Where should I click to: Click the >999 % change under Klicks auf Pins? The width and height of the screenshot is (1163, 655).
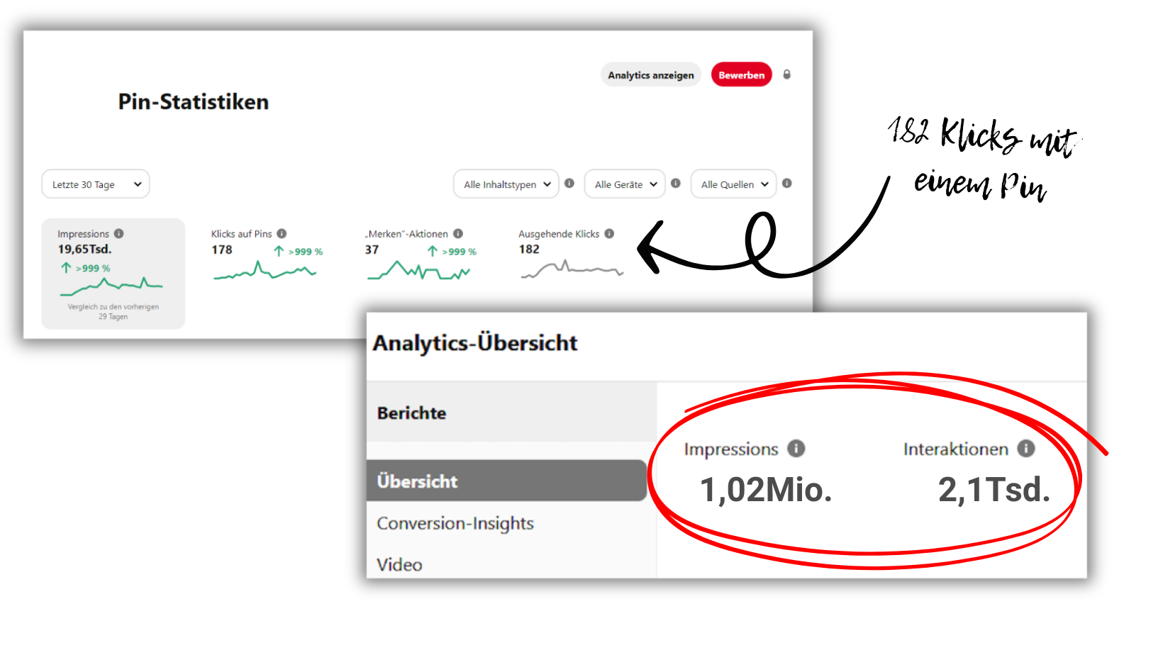299,251
